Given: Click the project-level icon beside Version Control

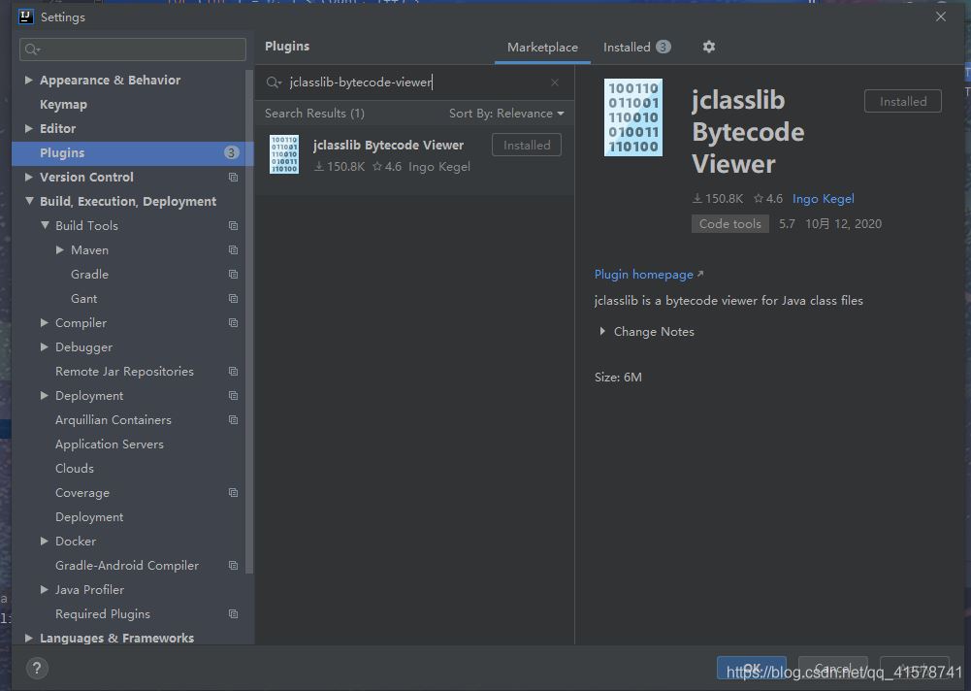Looking at the screenshot, I should (x=233, y=178).
